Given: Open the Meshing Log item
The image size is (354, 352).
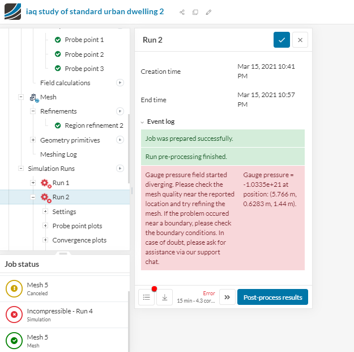Looking at the screenshot, I should (58, 154).
